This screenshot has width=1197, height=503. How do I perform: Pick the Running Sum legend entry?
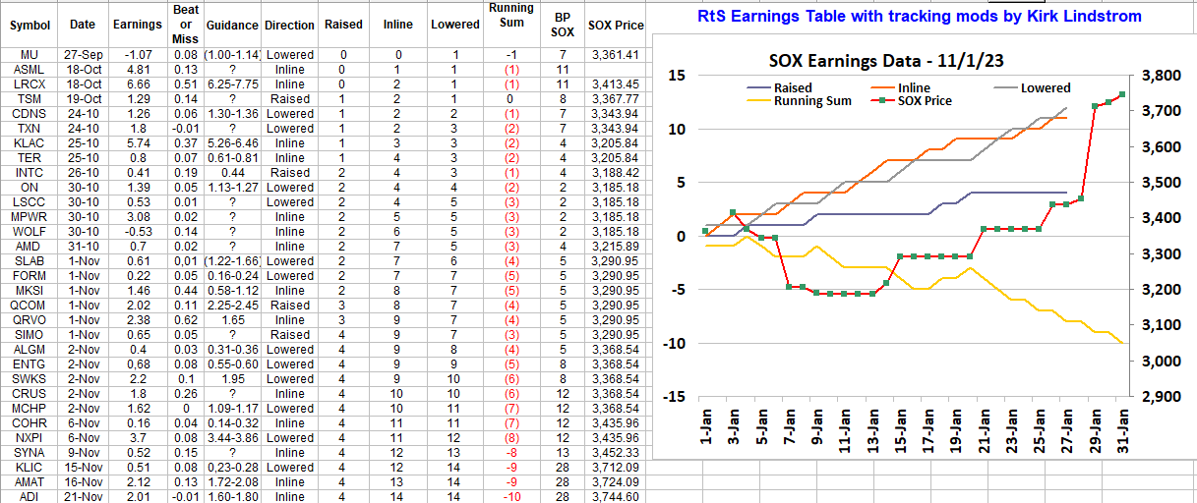pos(811,100)
